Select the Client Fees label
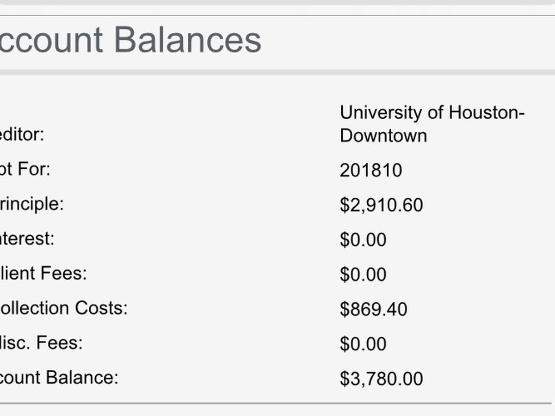 click(43, 273)
